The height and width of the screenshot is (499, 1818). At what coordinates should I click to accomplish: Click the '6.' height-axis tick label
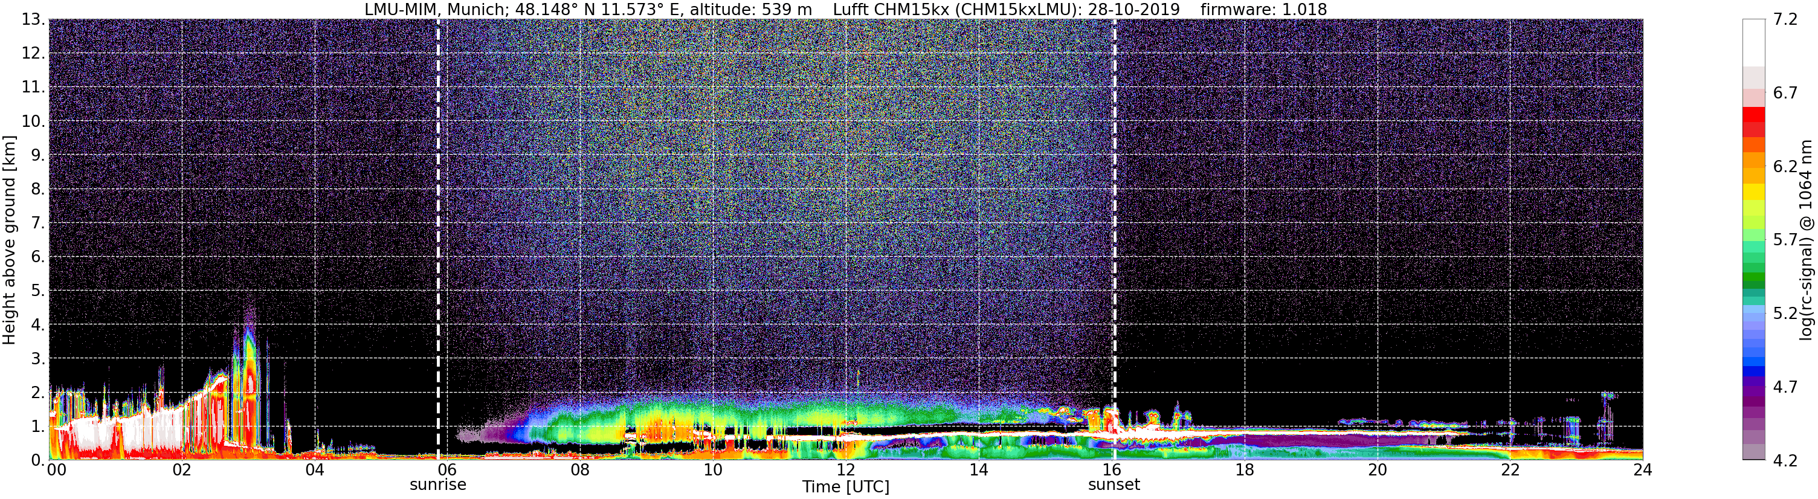pyautogui.click(x=37, y=256)
